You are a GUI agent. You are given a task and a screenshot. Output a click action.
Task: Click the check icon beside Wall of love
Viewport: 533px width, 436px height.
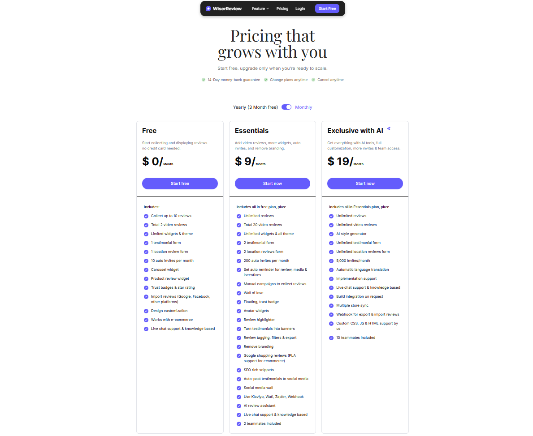pos(238,293)
